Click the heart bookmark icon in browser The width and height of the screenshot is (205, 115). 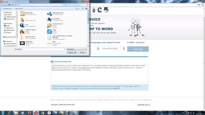pos(199,5)
